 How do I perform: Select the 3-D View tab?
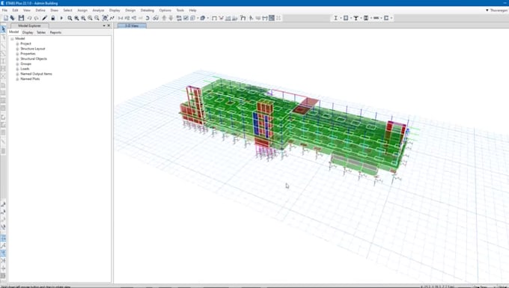(x=132, y=25)
